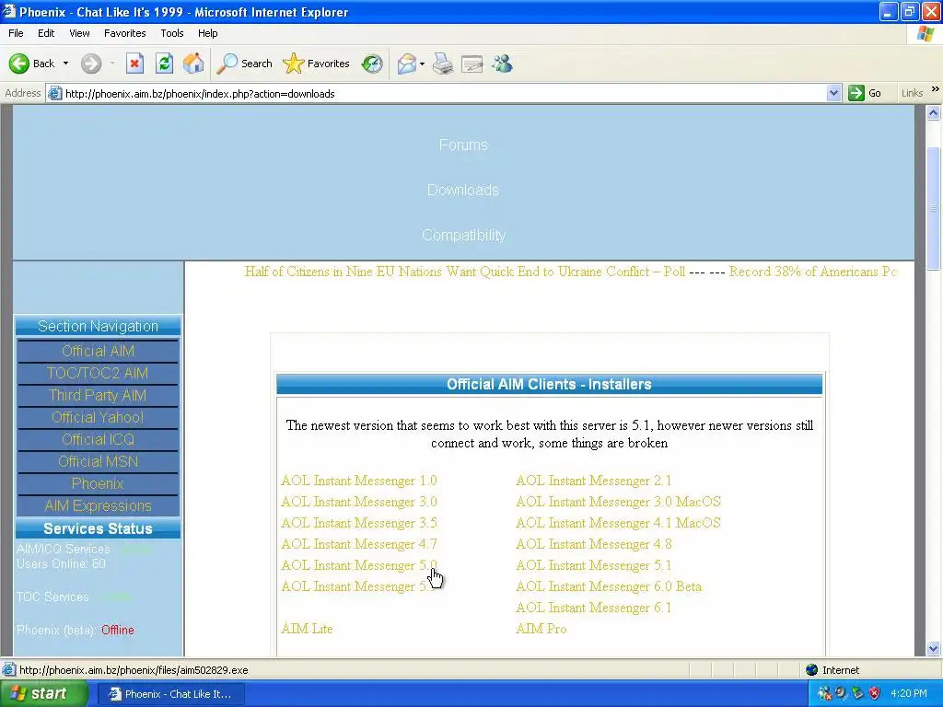Click the vertical scrollbar up arrow
This screenshot has width=943, height=707.
(x=934, y=113)
